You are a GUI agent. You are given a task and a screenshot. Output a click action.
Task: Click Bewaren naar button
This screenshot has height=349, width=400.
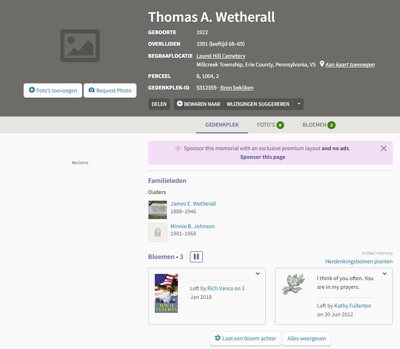(199, 104)
